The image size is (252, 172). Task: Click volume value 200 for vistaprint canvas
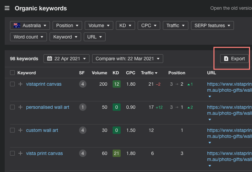103,84
